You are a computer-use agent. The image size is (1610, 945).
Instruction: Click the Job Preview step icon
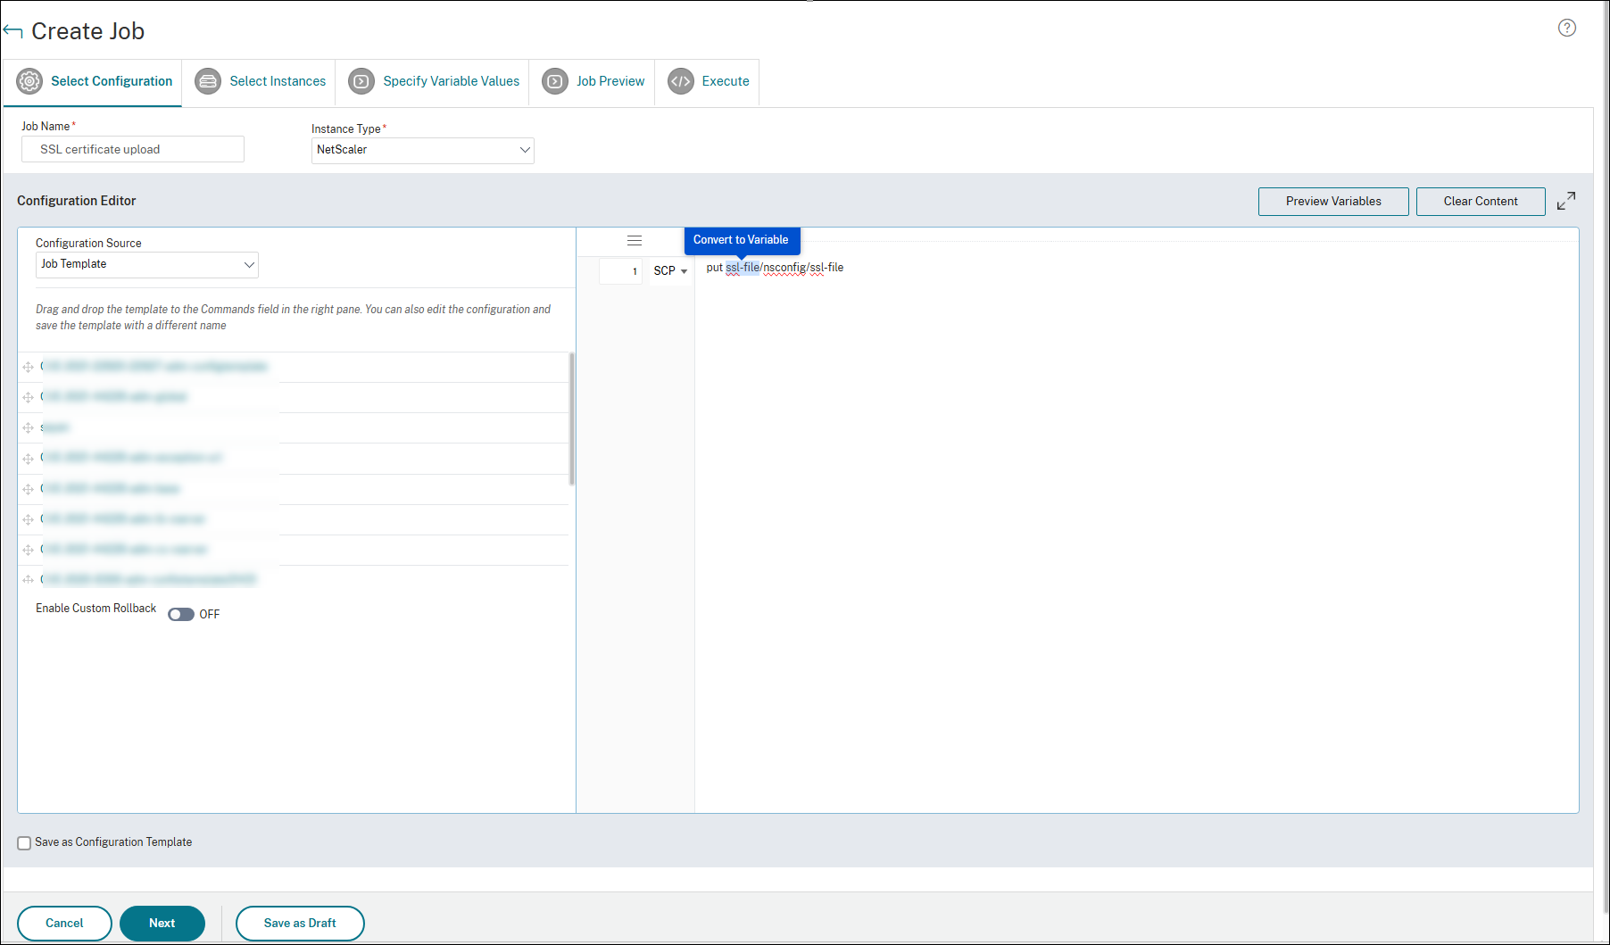555,81
